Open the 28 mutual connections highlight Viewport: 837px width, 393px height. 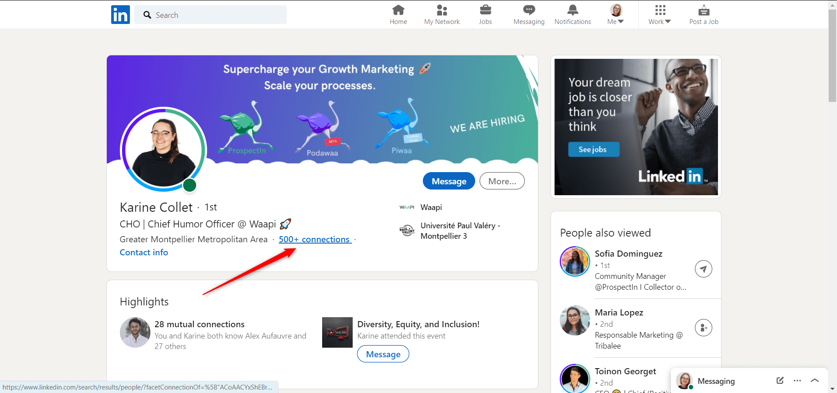[x=200, y=324]
